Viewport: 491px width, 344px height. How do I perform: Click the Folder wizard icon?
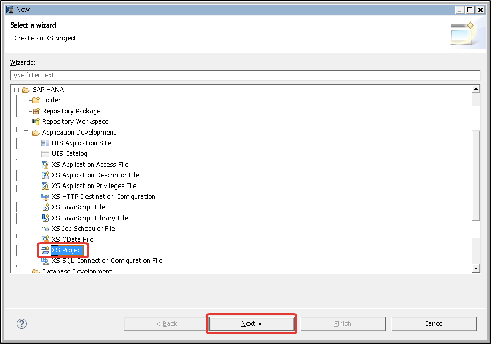click(x=36, y=100)
